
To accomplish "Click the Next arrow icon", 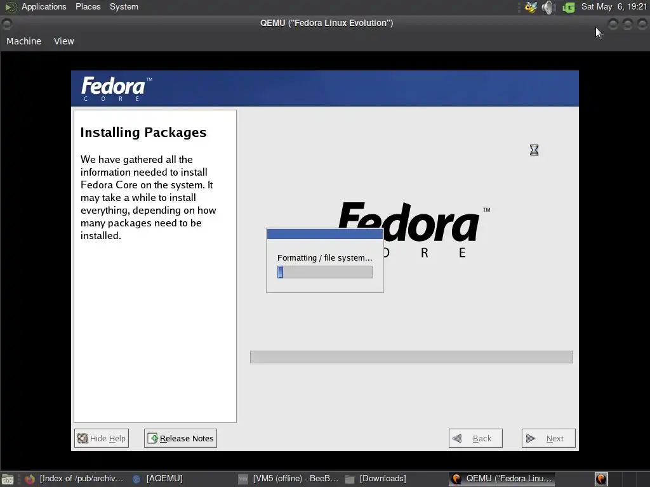I will 531,438.
